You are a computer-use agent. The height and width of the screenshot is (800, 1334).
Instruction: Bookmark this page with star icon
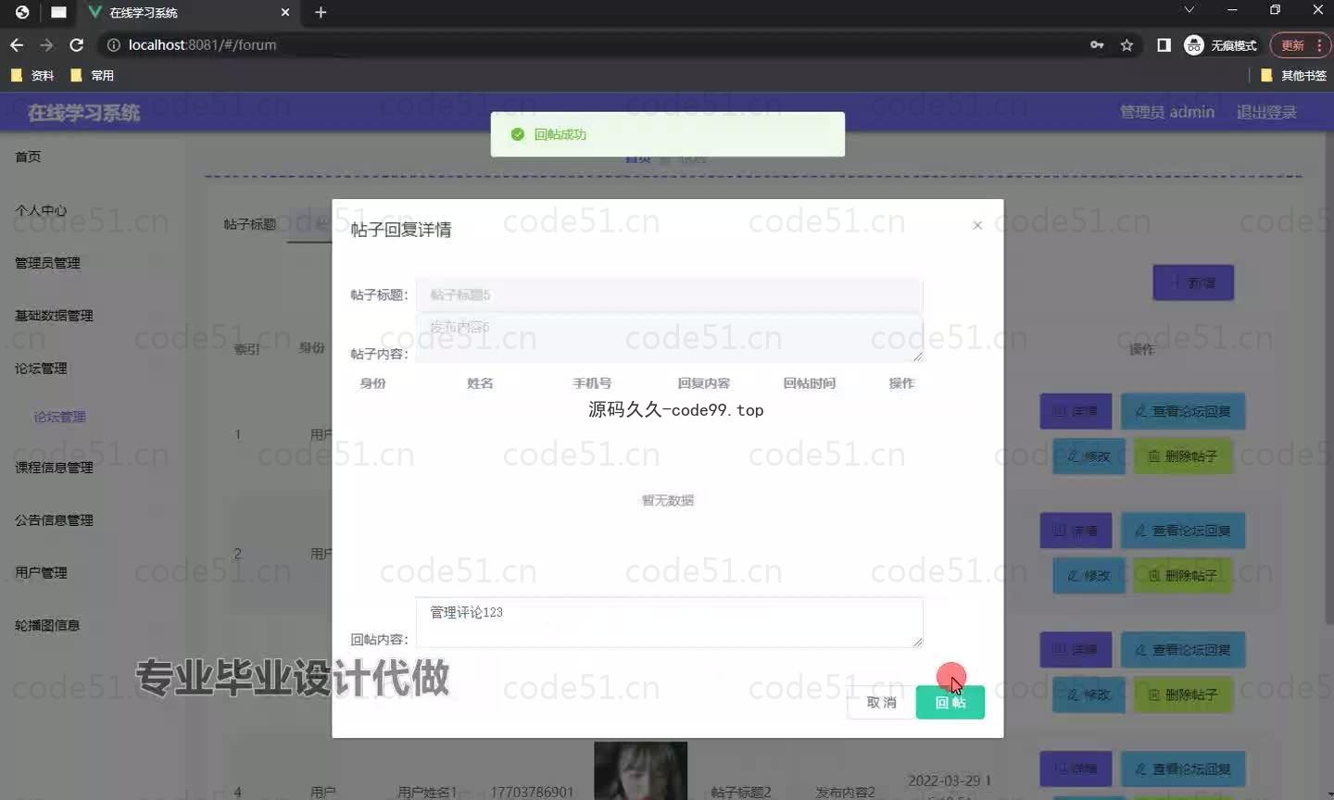tap(1126, 44)
